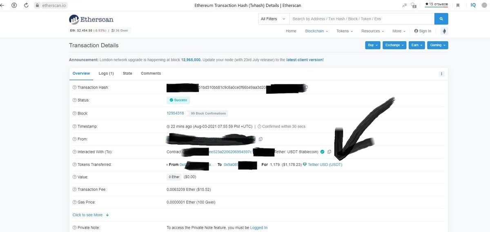Click the blue search magnifier button
The height and width of the screenshot is (232, 490).
pos(441,19)
